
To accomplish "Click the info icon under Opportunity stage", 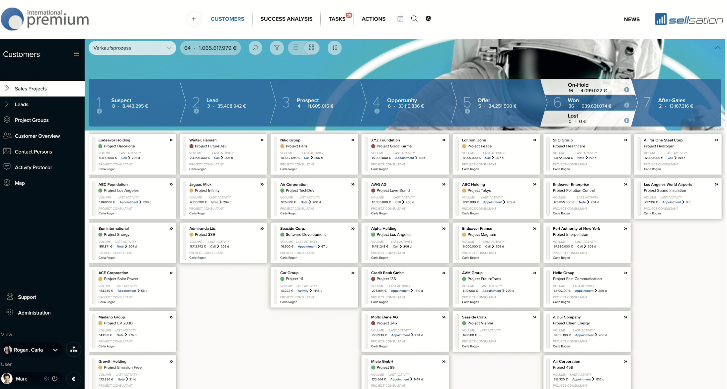I will 377,111.
